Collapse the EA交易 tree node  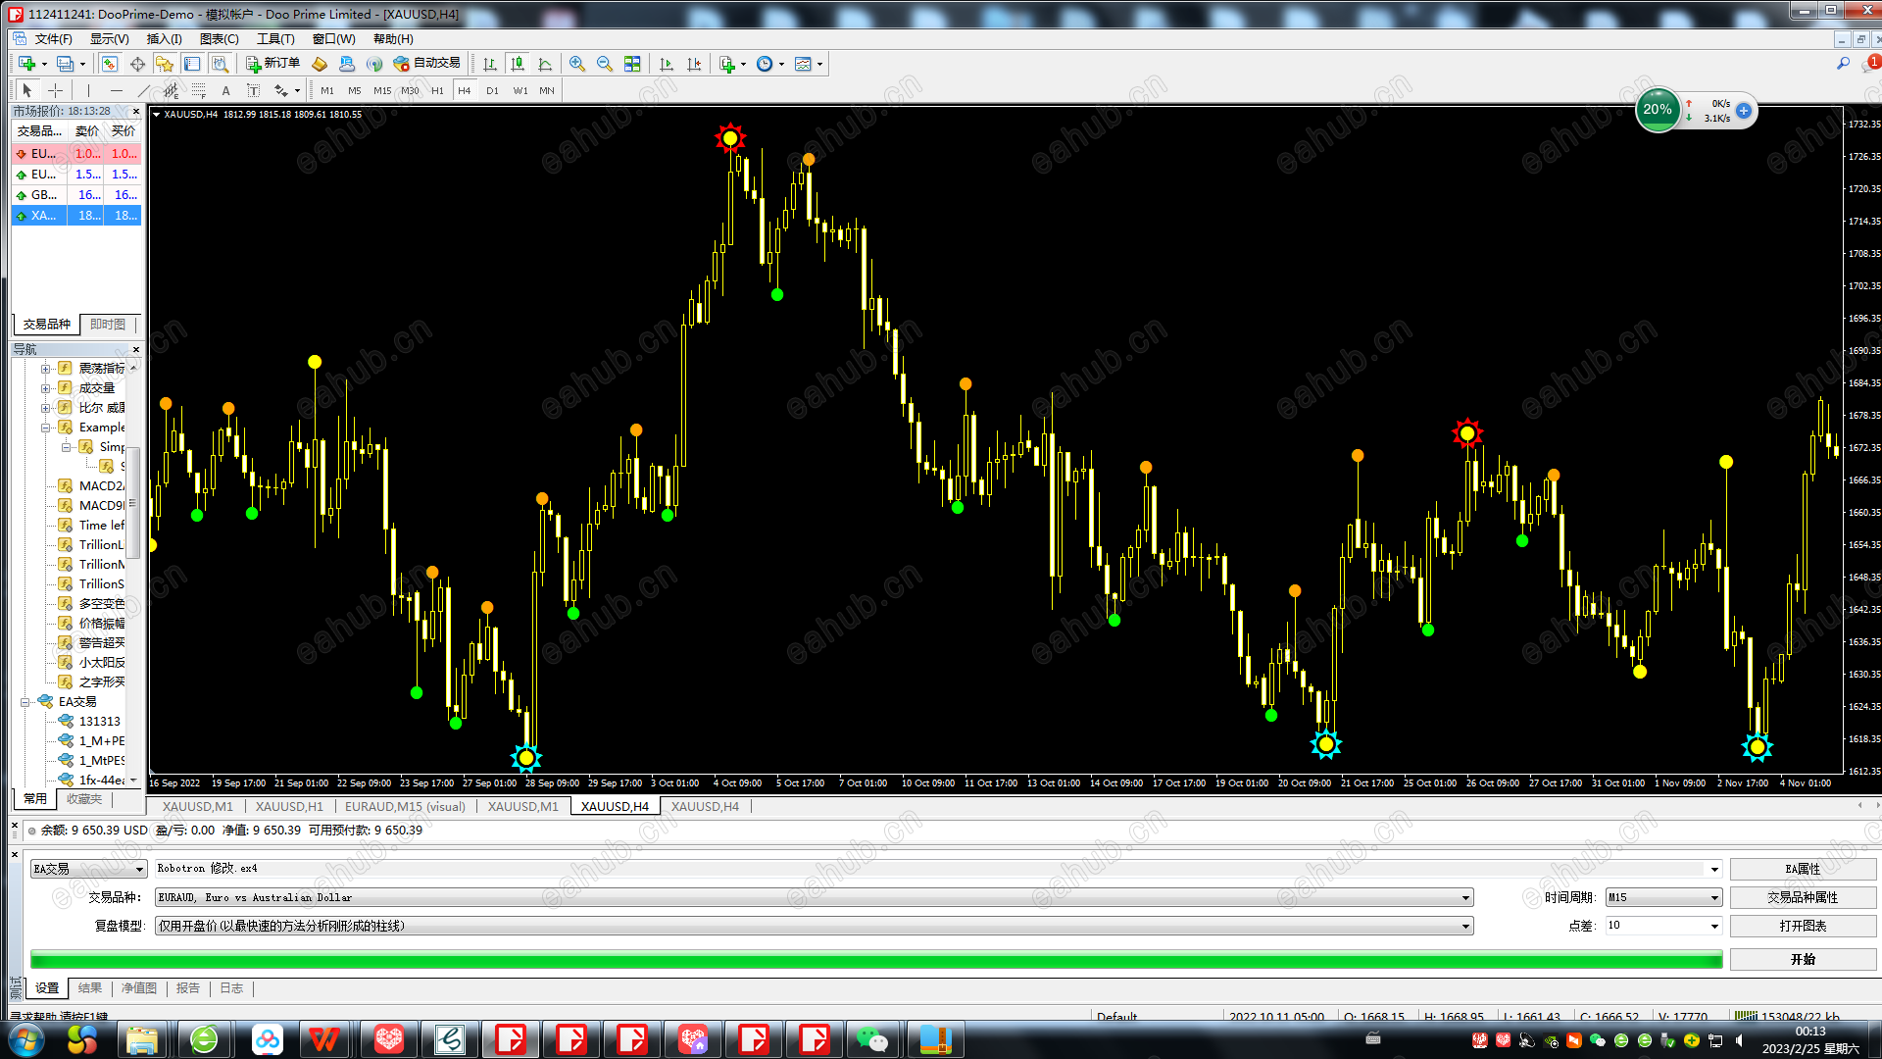(25, 702)
